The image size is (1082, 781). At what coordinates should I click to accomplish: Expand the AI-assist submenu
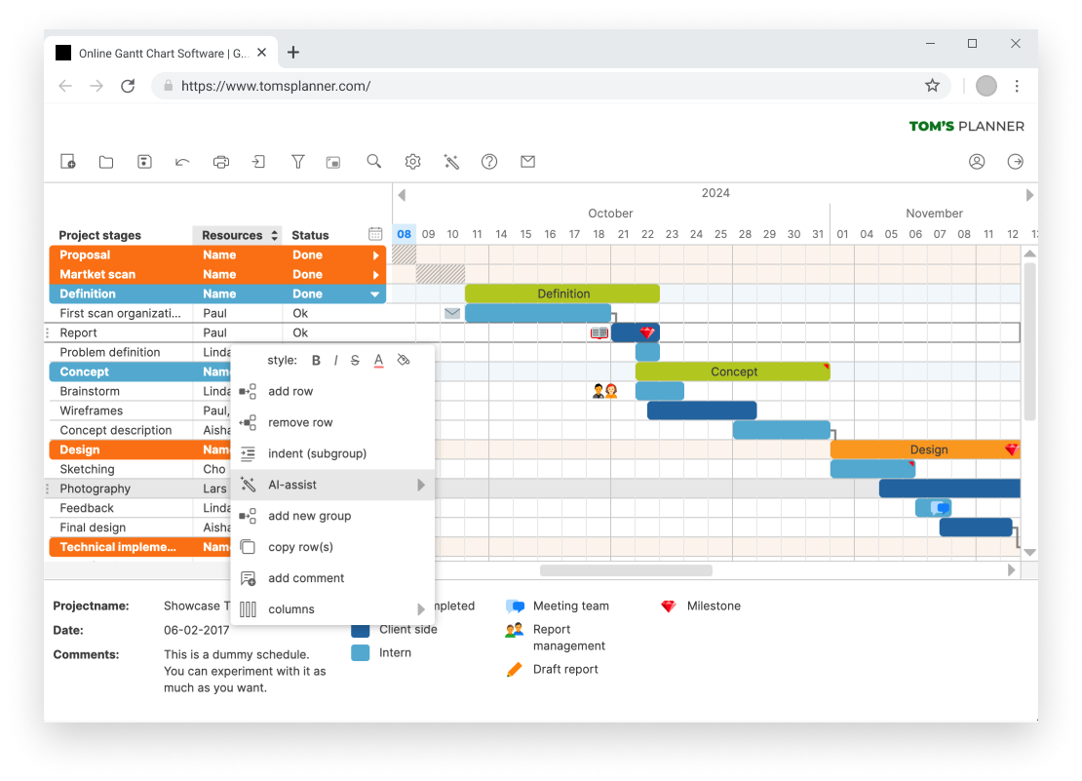click(x=419, y=484)
